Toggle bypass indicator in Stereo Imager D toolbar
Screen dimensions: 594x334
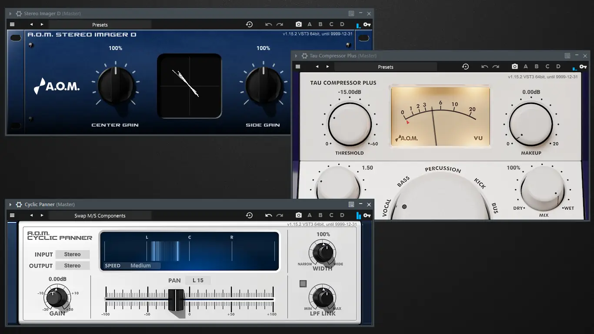tap(358, 25)
